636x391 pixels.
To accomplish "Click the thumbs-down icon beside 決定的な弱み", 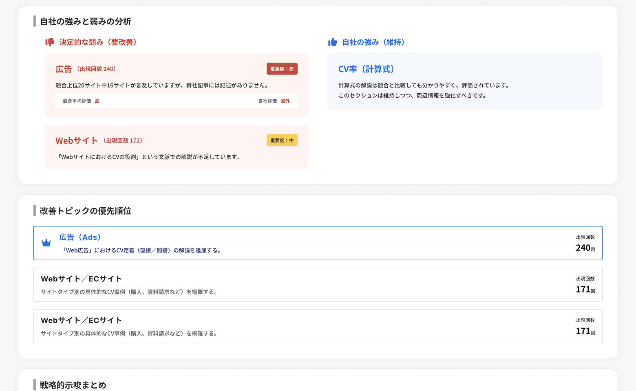I will 50,42.
